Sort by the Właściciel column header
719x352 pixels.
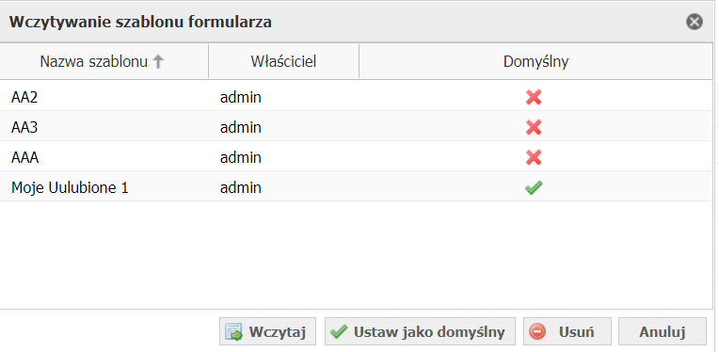pyautogui.click(x=283, y=61)
